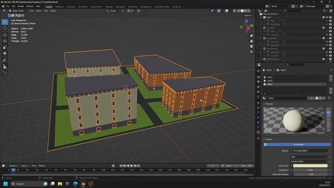This screenshot has width=334, height=188.
Task: Switch to the Modeling workspace tab
Action: click(59, 7)
